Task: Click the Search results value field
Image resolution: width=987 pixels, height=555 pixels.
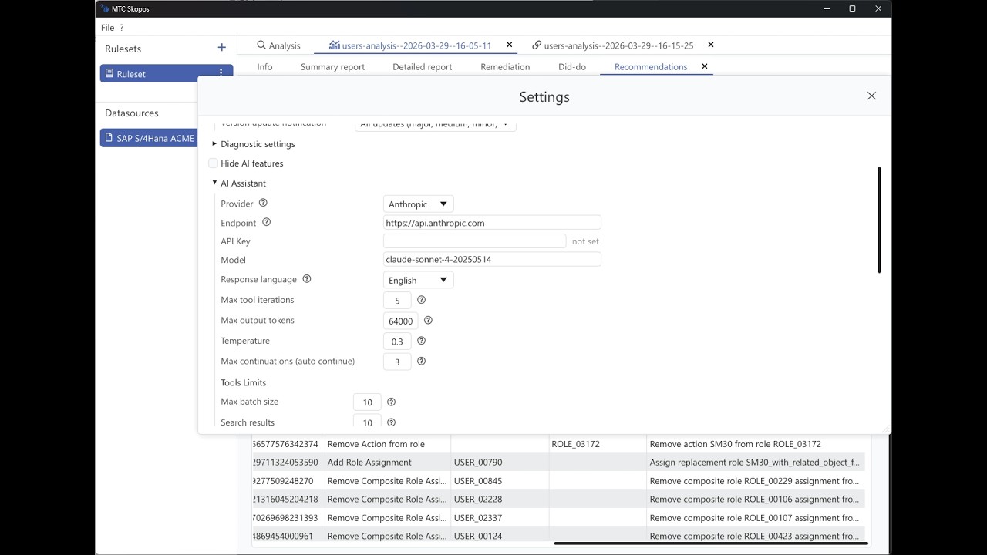Action: 367,421
